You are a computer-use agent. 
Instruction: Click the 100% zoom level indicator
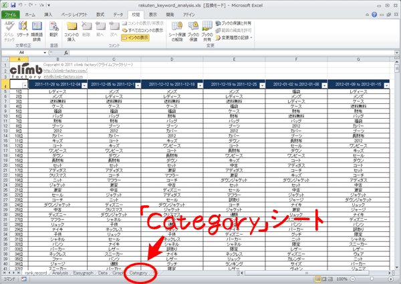point(342,279)
